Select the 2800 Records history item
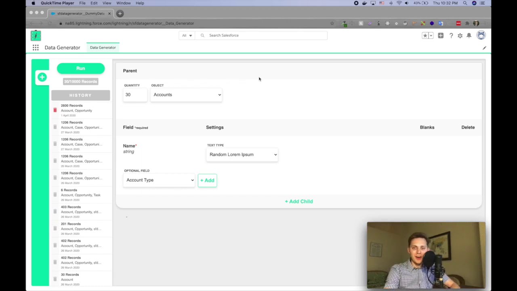Screen dimensions: 517x291 81,110
